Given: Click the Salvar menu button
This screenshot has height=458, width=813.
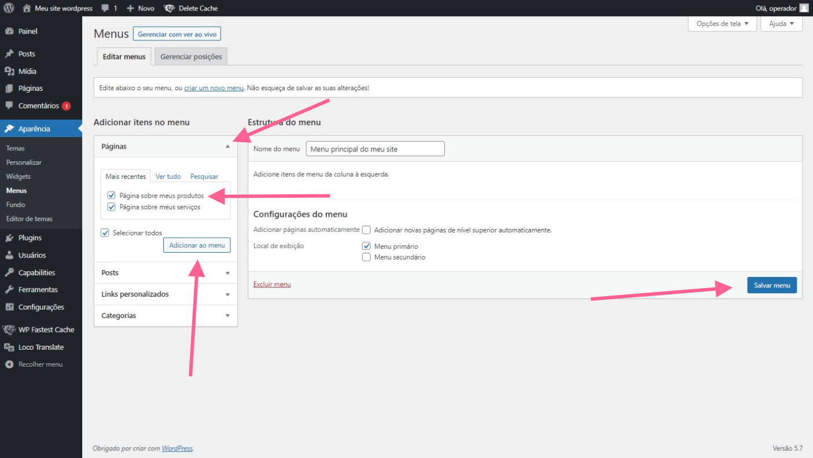Looking at the screenshot, I should click(x=772, y=285).
